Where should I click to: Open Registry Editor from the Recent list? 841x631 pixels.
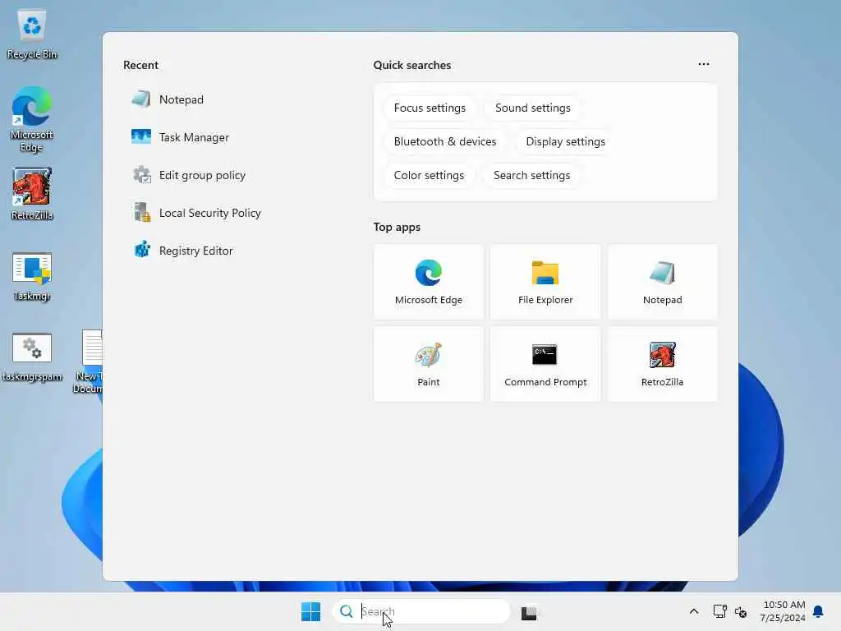(182, 251)
